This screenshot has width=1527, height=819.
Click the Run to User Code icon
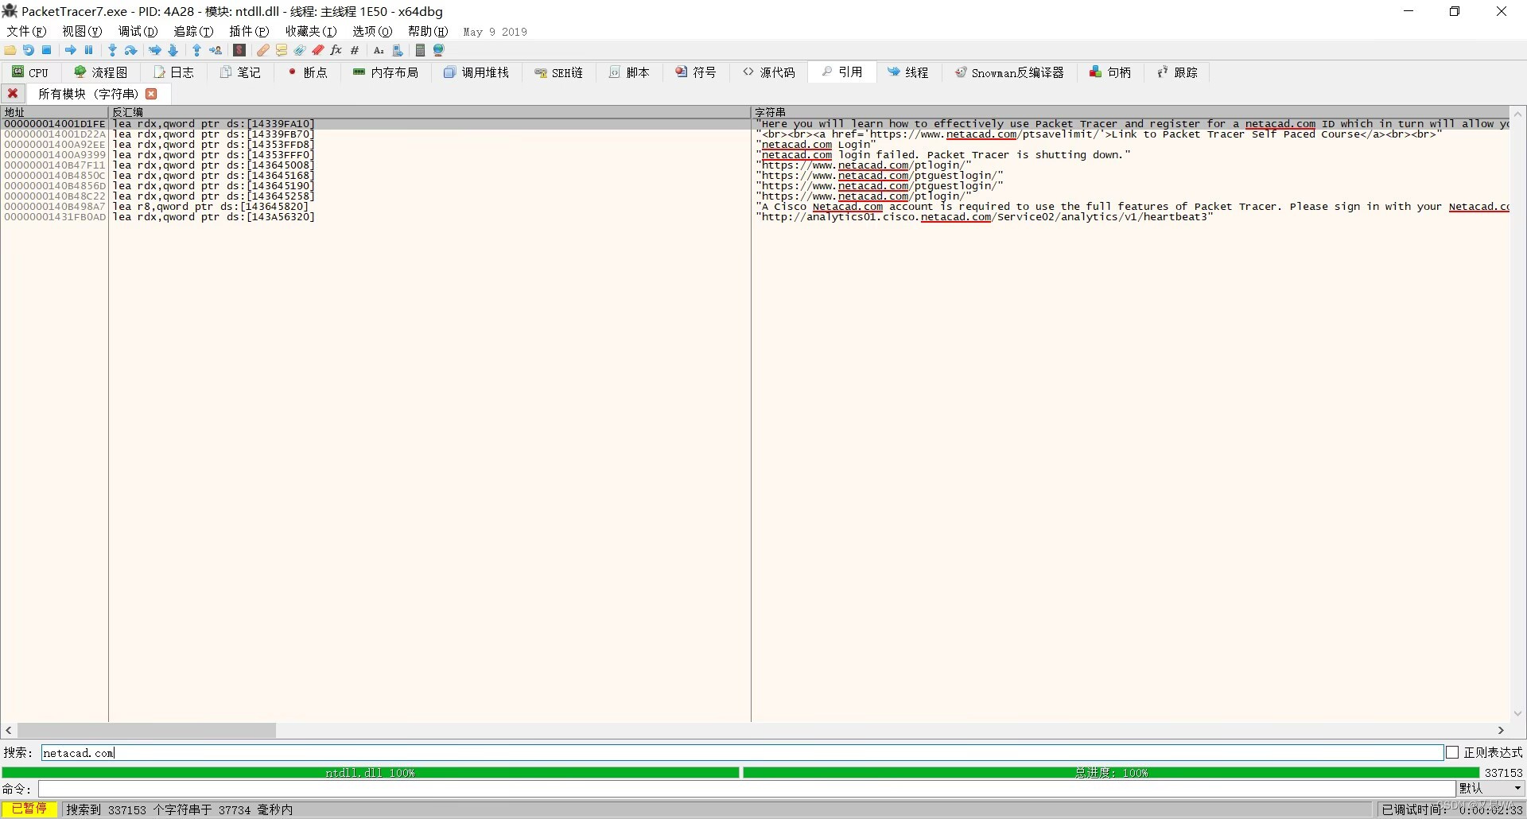point(216,50)
